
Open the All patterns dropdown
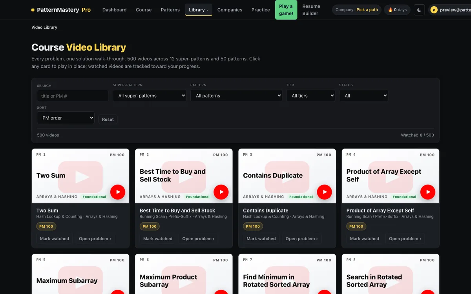pos(236,96)
